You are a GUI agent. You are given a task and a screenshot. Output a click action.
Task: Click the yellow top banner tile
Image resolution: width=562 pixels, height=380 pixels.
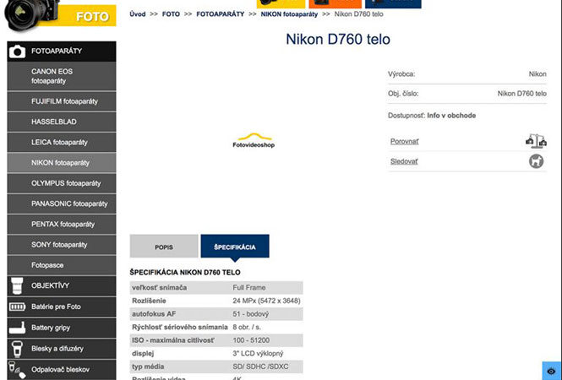click(x=281, y=3)
